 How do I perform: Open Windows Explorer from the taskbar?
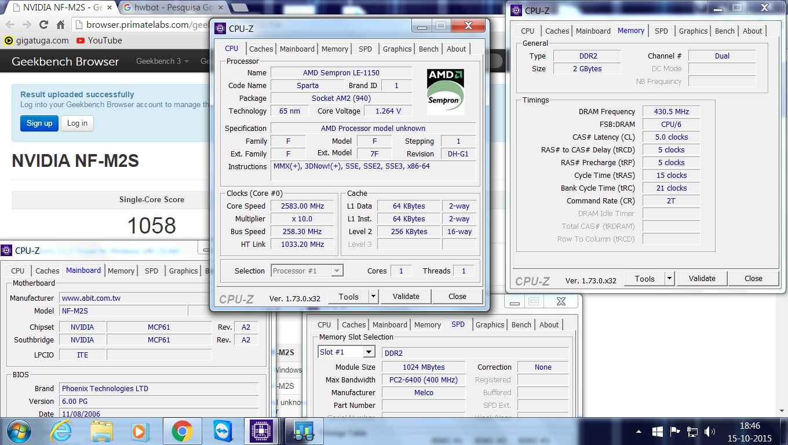(x=102, y=431)
